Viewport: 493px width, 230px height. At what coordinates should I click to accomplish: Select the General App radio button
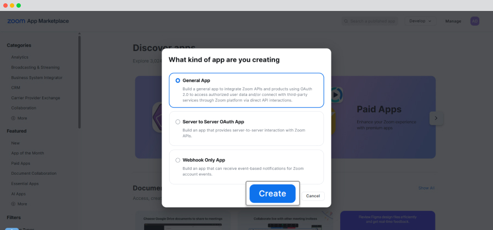point(177,81)
